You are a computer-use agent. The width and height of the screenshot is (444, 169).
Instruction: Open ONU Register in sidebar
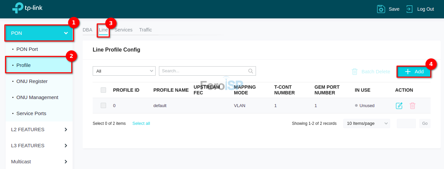tap(32, 81)
